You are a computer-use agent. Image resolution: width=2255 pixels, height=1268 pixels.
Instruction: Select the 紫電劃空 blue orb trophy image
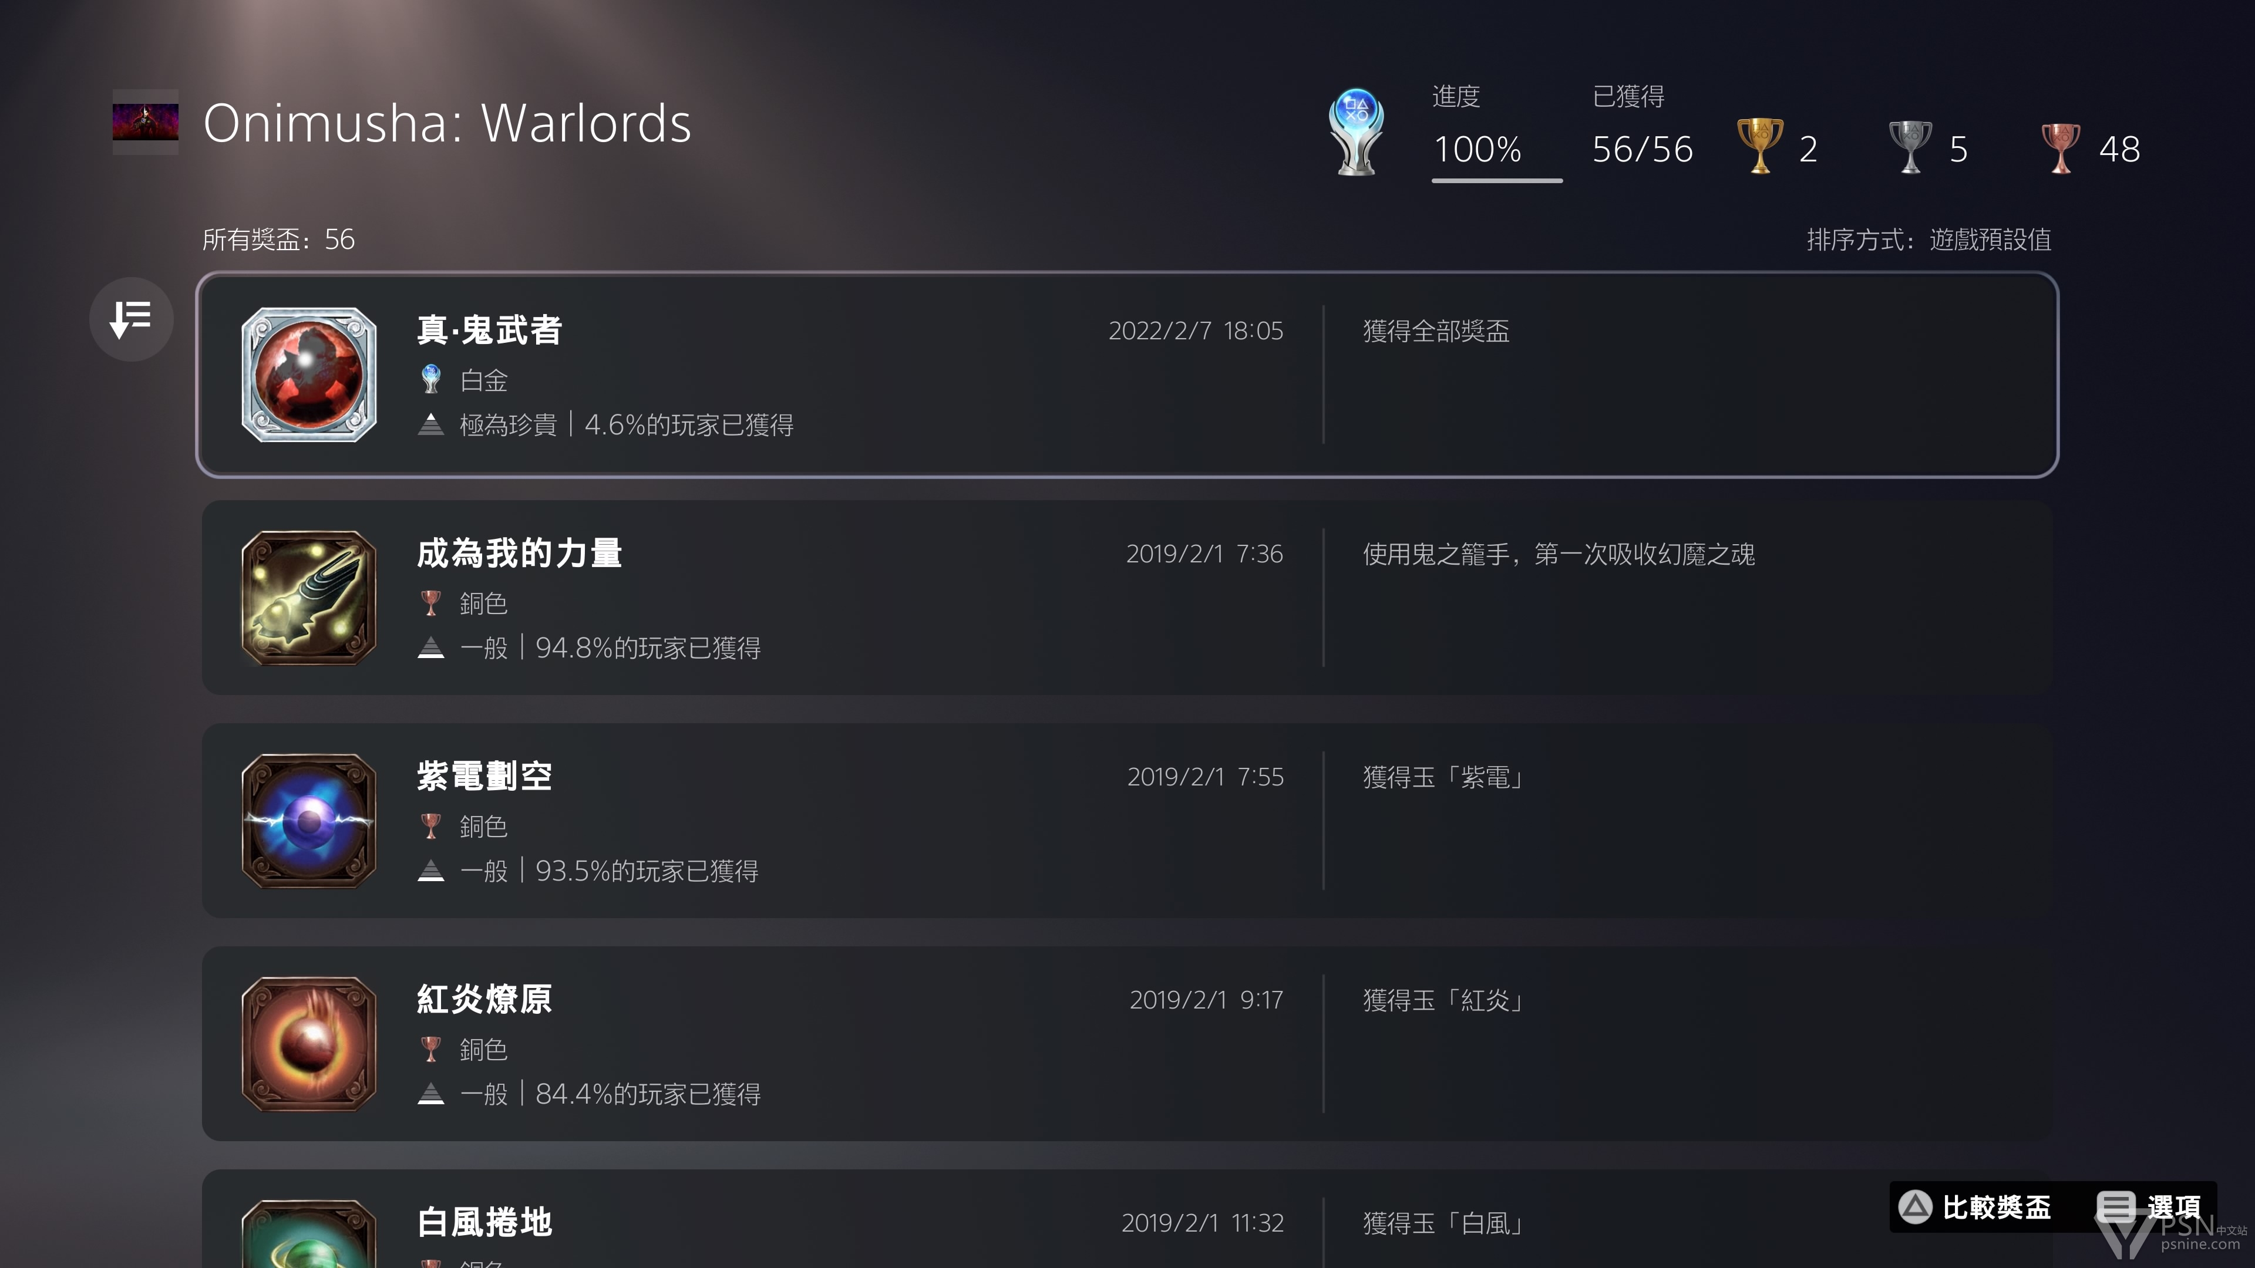tap(309, 821)
